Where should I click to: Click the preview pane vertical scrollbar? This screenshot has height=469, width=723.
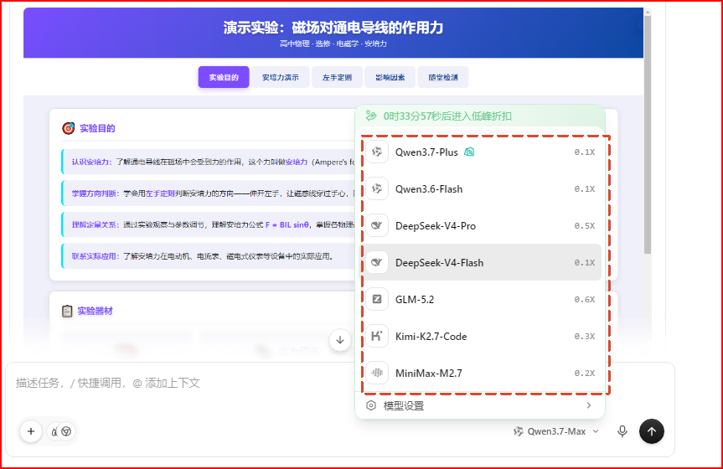648,134
